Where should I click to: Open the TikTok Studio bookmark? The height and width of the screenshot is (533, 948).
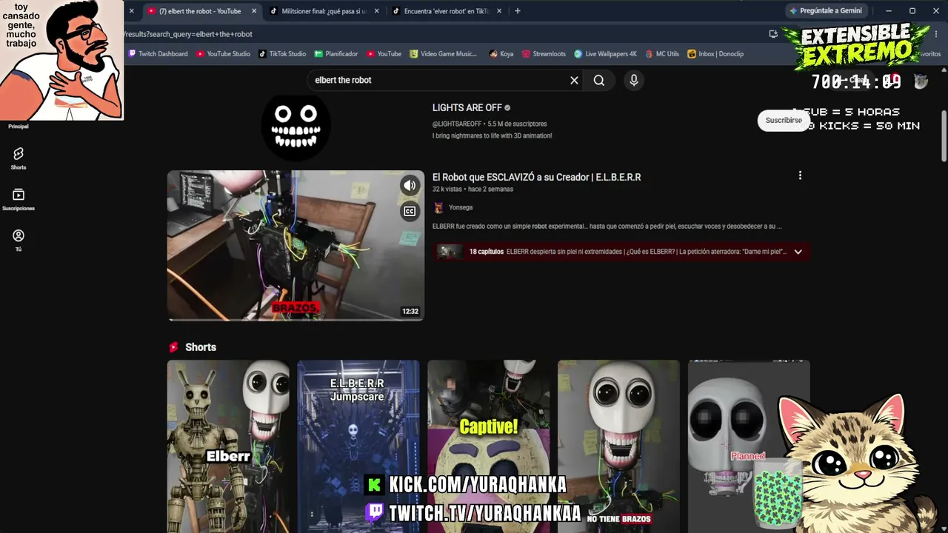point(282,54)
